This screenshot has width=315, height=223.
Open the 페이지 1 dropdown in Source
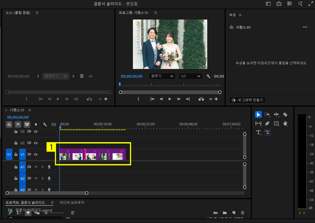click(x=55, y=76)
